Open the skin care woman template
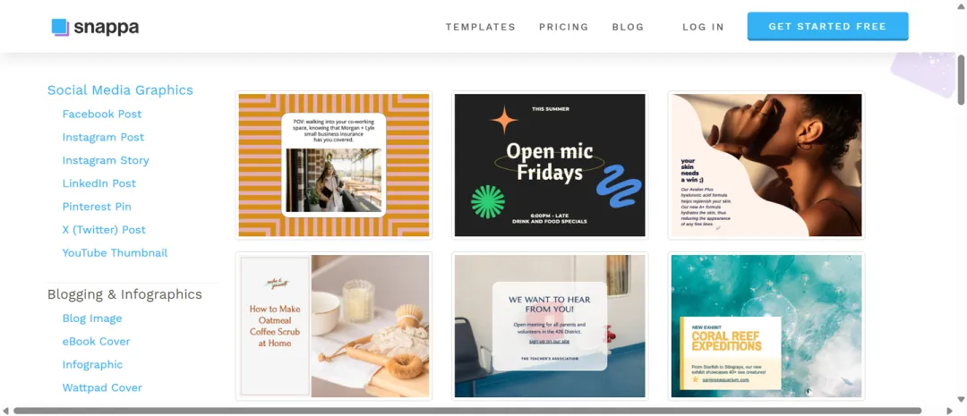 click(766, 166)
